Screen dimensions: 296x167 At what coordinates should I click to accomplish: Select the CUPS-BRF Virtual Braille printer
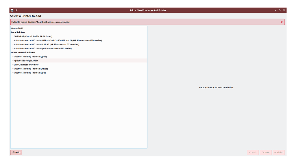[32, 36]
